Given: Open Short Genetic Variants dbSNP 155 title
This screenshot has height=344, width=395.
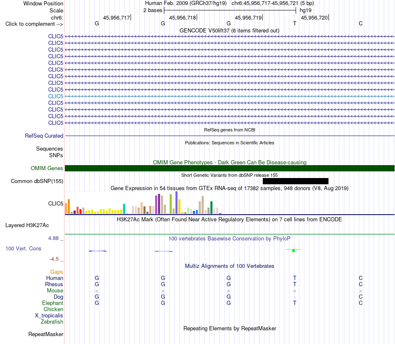Looking at the screenshot, I should click(230, 175).
